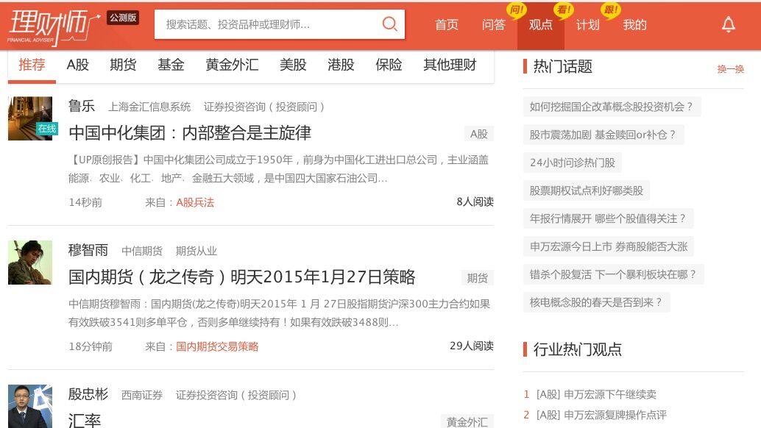Open source link A股兵法
Image resolution: width=761 pixels, height=428 pixels.
point(195,203)
